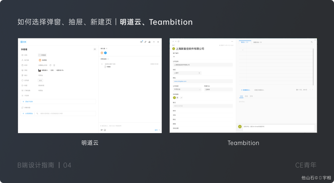Click the reminder icon with blue dot
Viewport: 334px width, 183px height.
(x=141, y=42)
